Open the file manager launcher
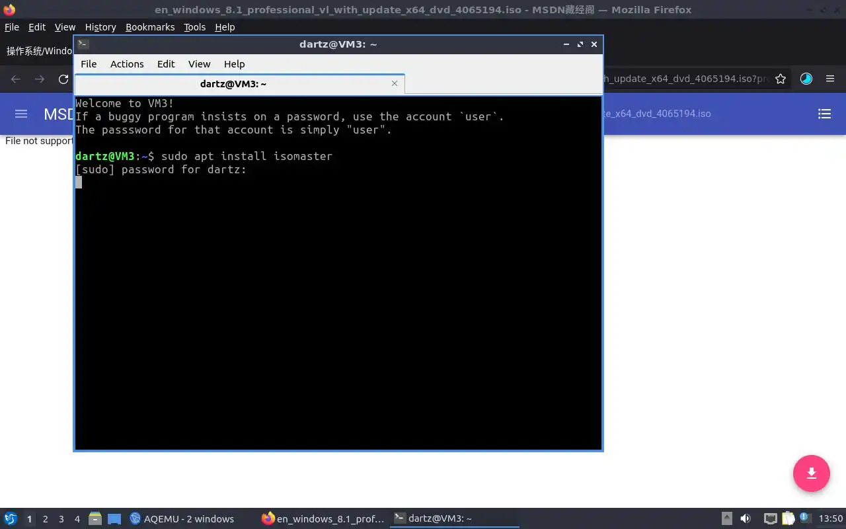The height and width of the screenshot is (529, 846). point(95,518)
